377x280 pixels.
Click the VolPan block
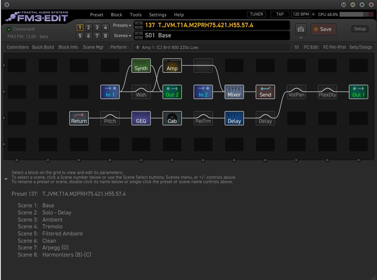coord(296,92)
